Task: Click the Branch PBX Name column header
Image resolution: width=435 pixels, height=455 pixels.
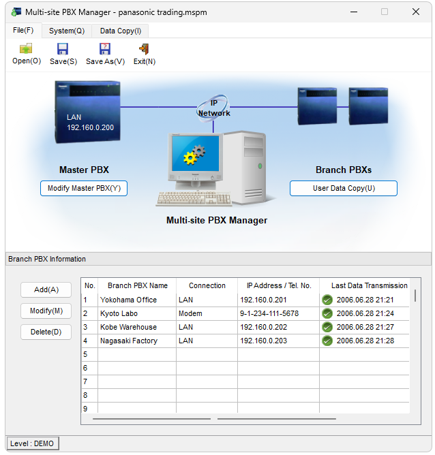Action: tap(137, 285)
